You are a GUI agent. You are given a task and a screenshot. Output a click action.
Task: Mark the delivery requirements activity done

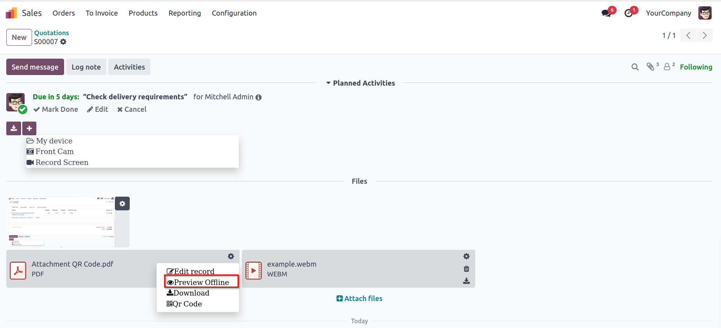coord(56,109)
